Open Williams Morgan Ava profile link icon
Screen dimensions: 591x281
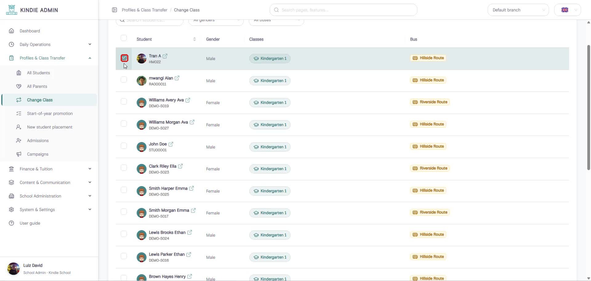pos(192,122)
